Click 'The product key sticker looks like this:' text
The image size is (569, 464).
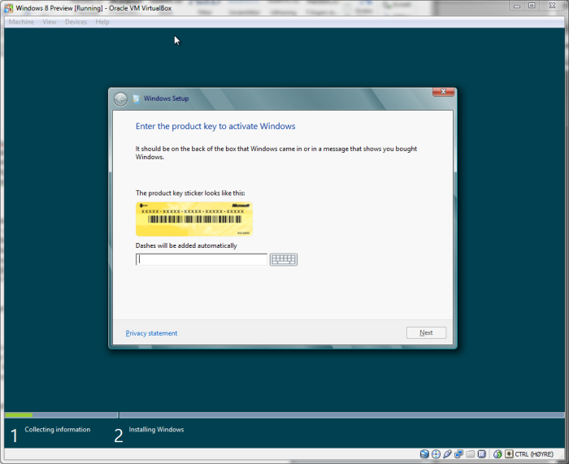coord(190,193)
